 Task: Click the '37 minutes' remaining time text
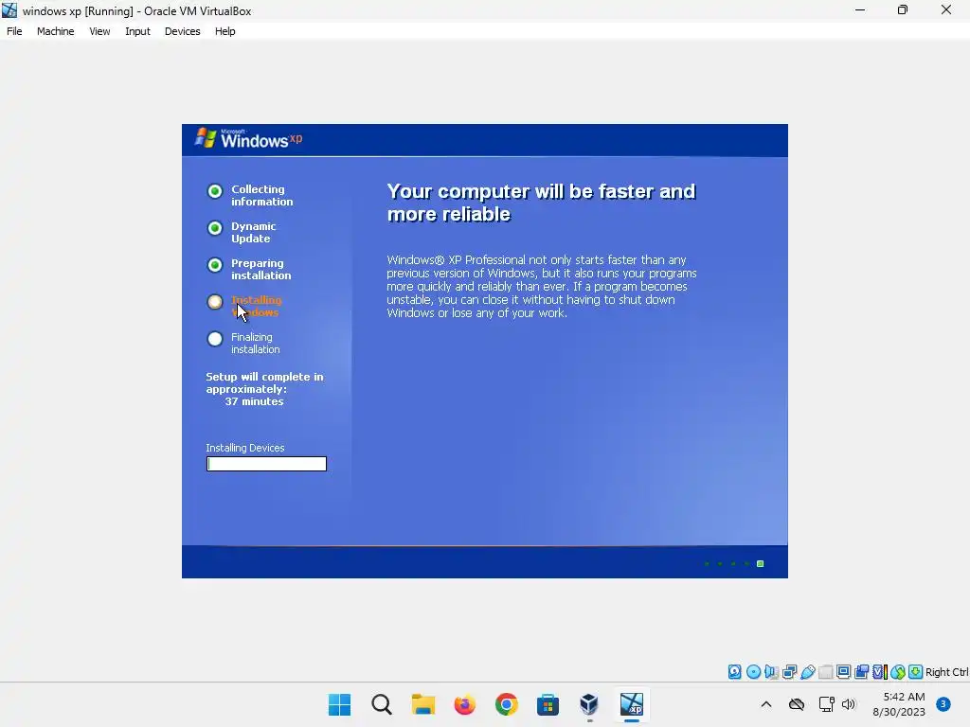coord(254,401)
